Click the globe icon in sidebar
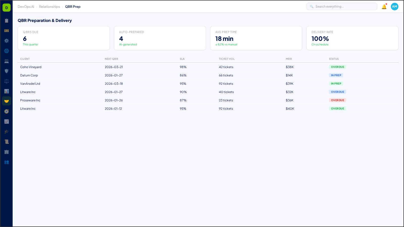 click(x=7, y=51)
